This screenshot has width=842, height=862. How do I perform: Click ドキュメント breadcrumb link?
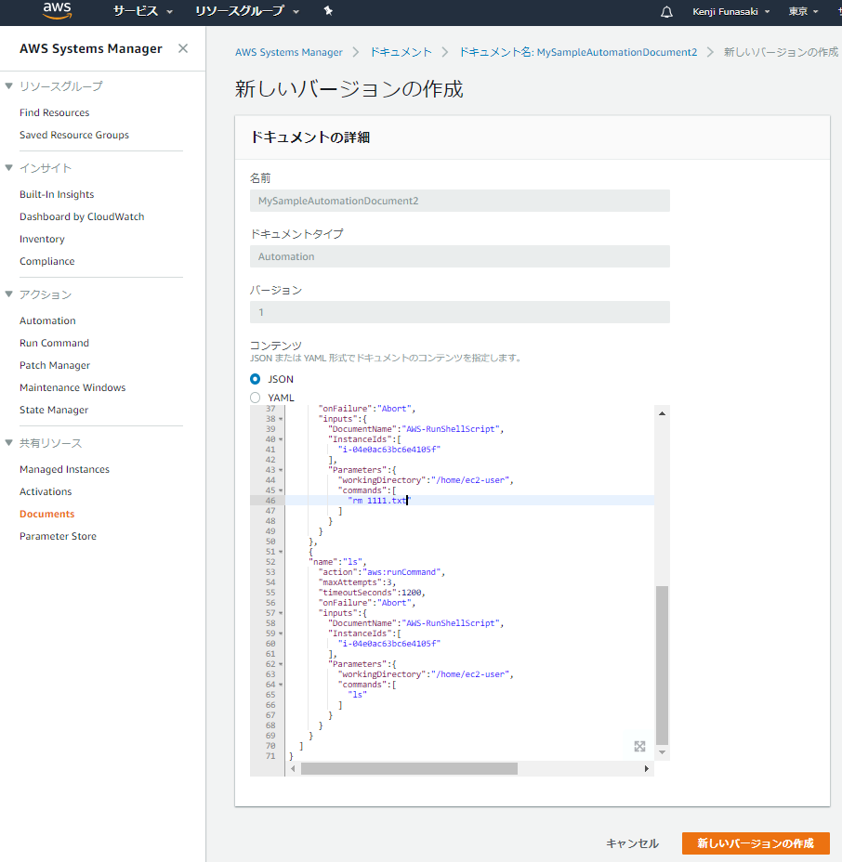tap(401, 52)
